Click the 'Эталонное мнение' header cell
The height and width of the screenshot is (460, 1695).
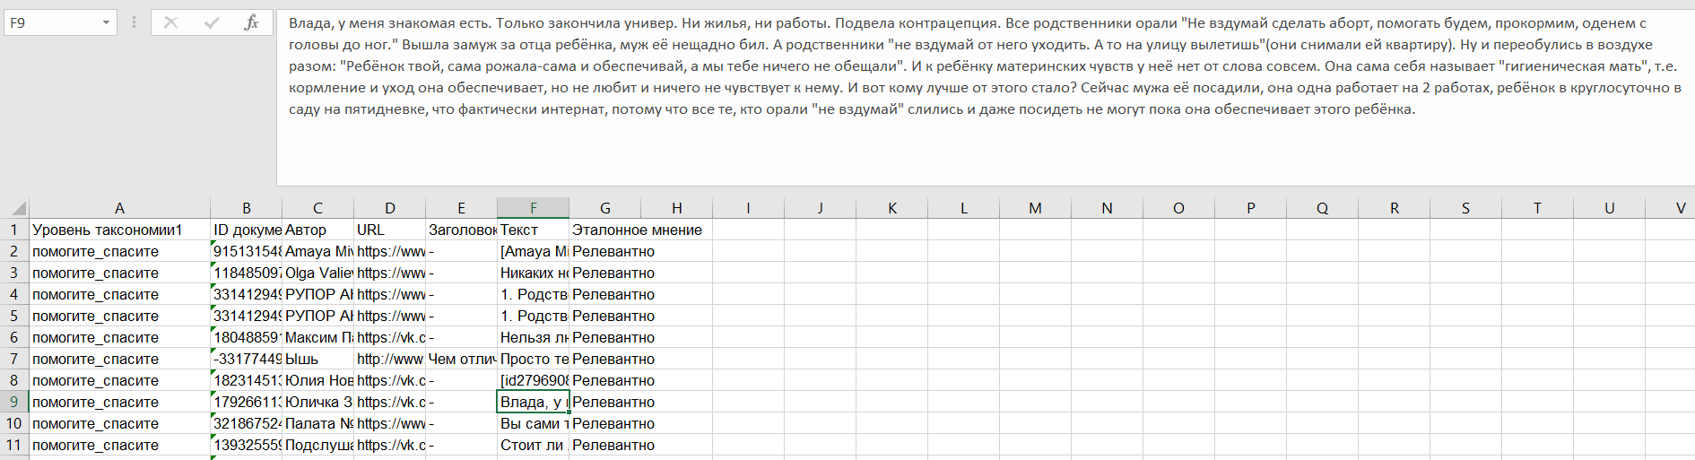tap(637, 230)
